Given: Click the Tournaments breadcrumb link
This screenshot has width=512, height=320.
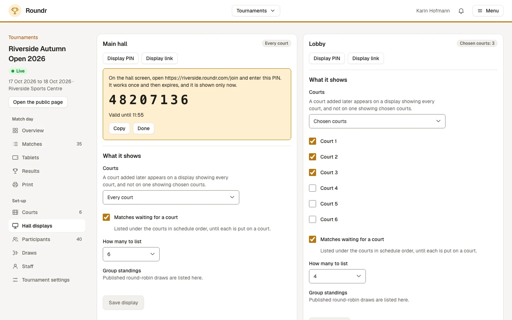Looking at the screenshot, I should (23, 37).
